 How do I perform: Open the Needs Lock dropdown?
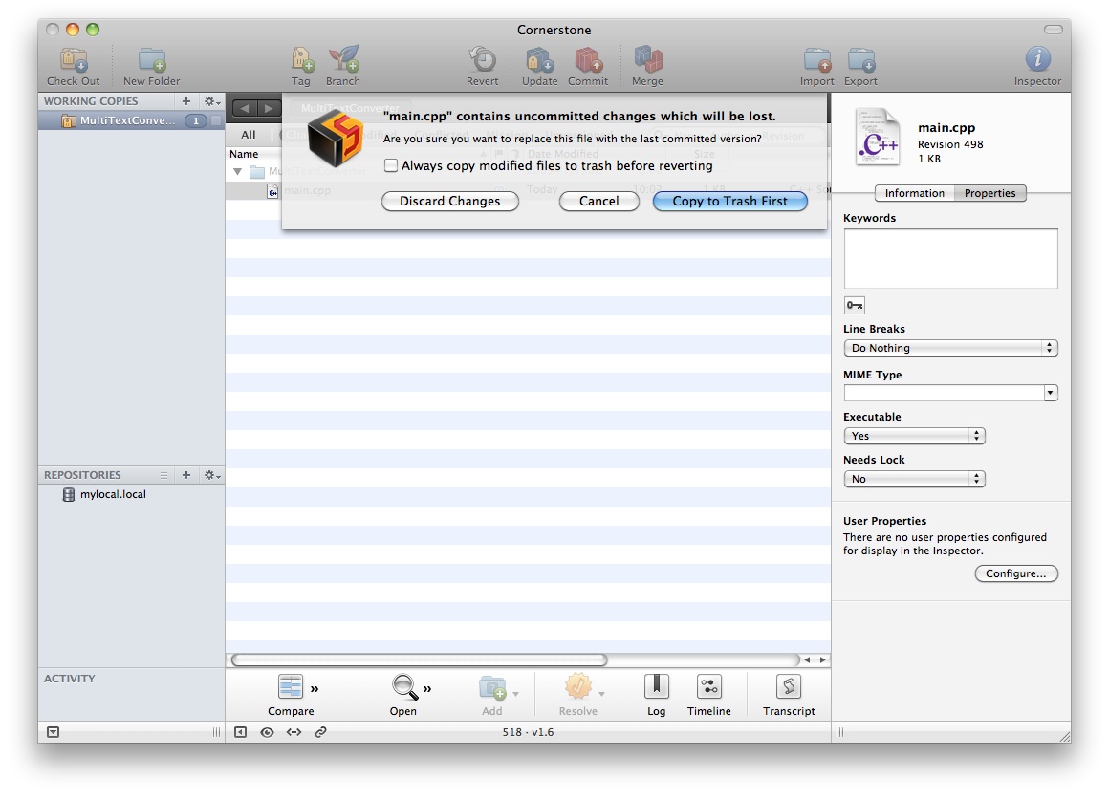click(914, 479)
